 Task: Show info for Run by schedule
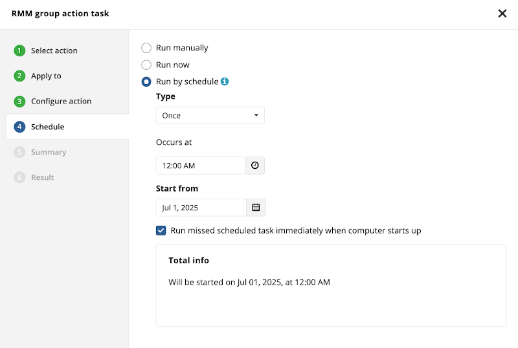[225, 82]
